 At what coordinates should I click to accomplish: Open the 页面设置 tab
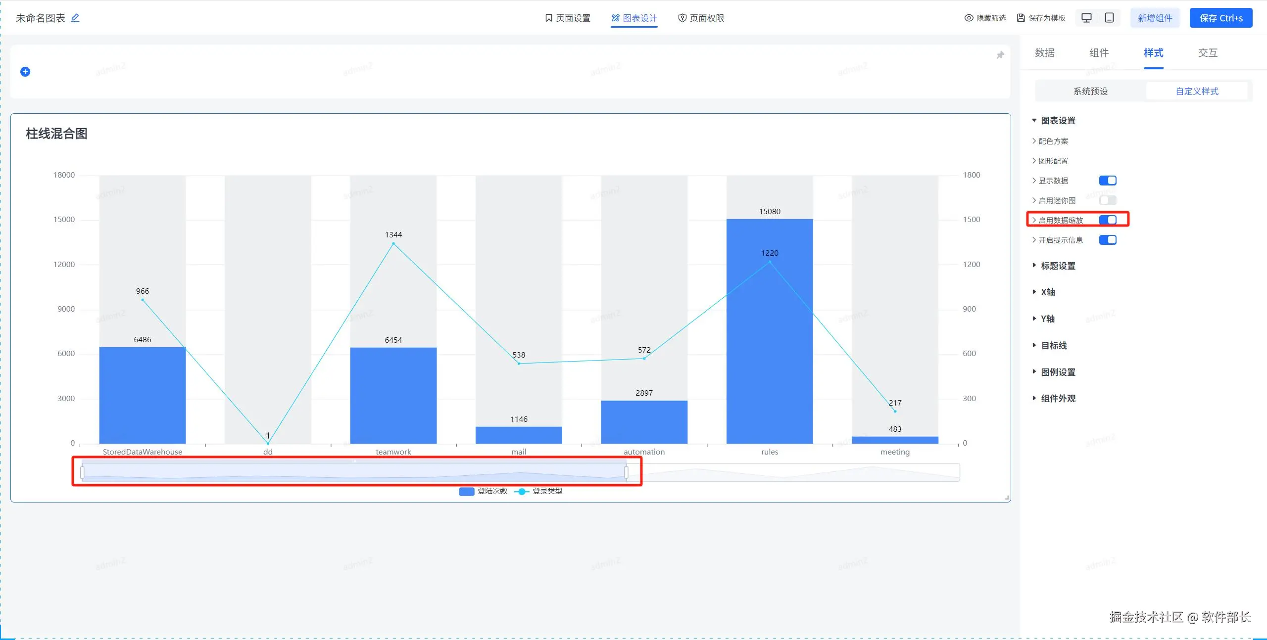pos(568,18)
